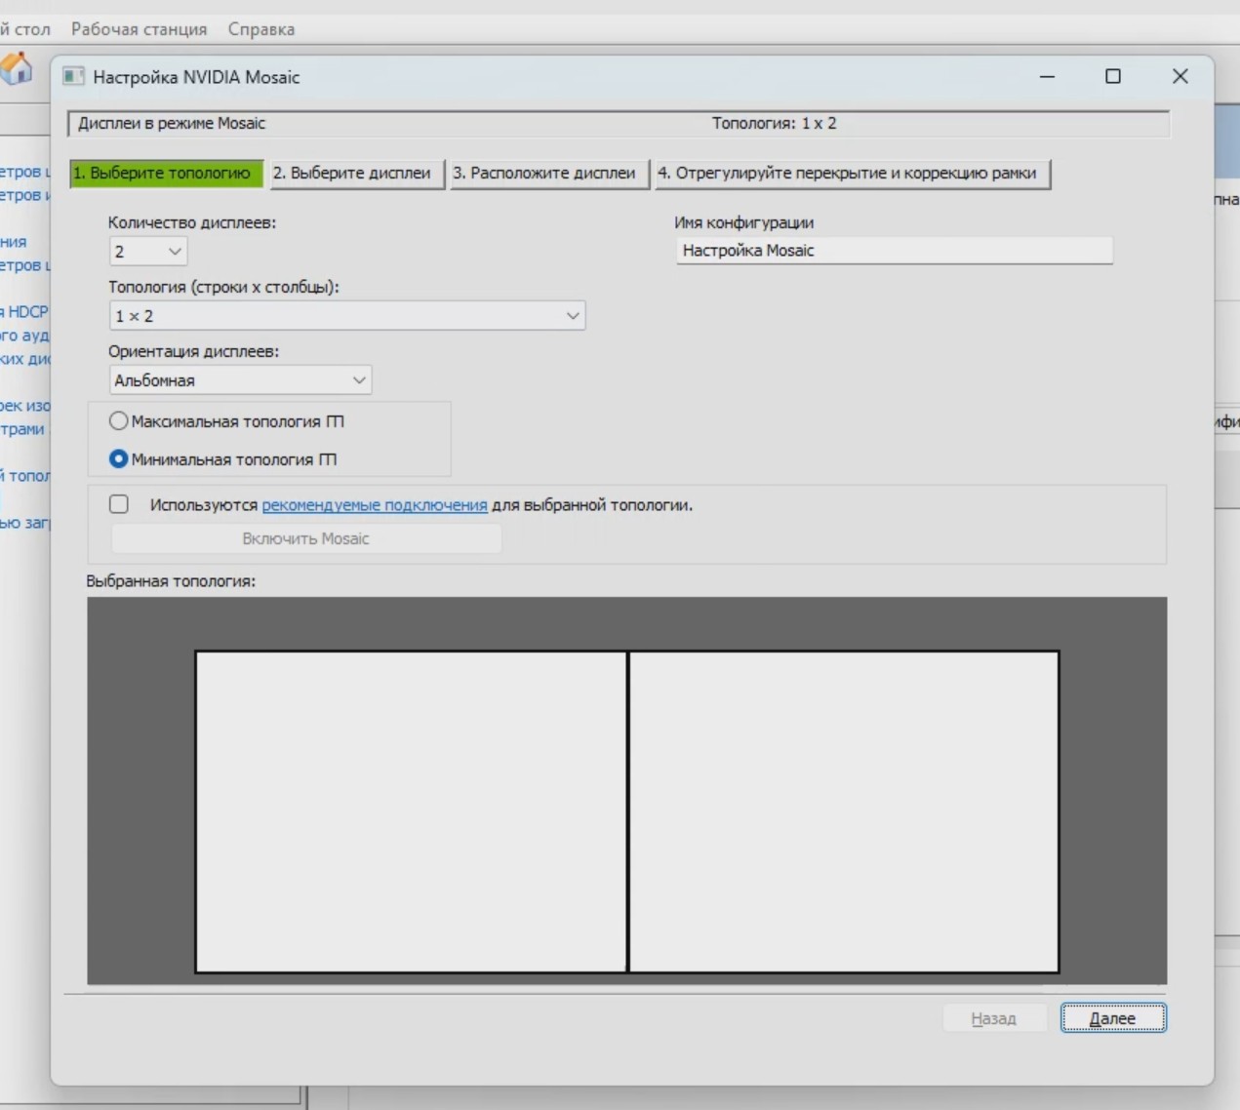Switch to tab 3. Расположите дисплеи
This screenshot has width=1240, height=1110.
[x=548, y=174]
